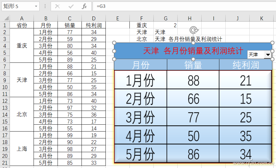Select the merged 北京 cell in column A

(22, 114)
